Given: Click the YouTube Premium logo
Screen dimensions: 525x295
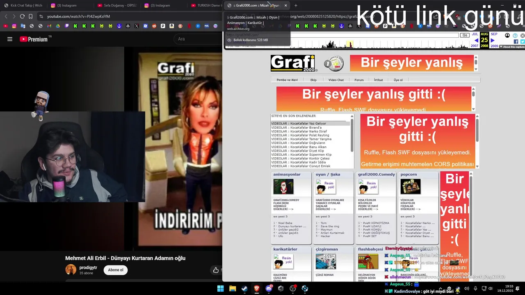Looking at the screenshot, I should point(34,39).
